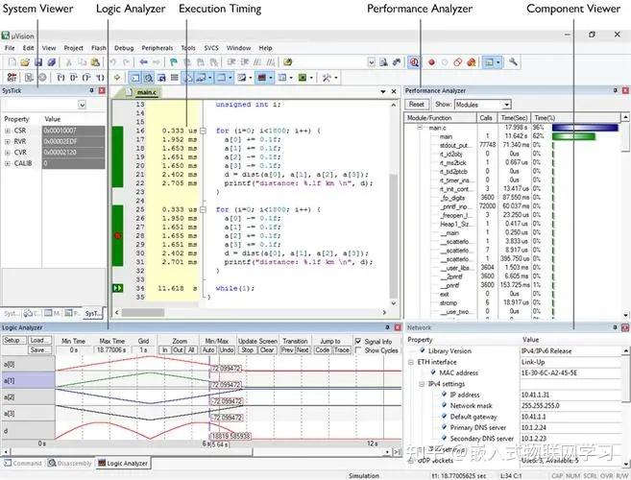The width and height of the screenshot is (631, 480).
Task: Close the Performance Analyzer panel
Action: pyautogui.click(x=624, y=90)
